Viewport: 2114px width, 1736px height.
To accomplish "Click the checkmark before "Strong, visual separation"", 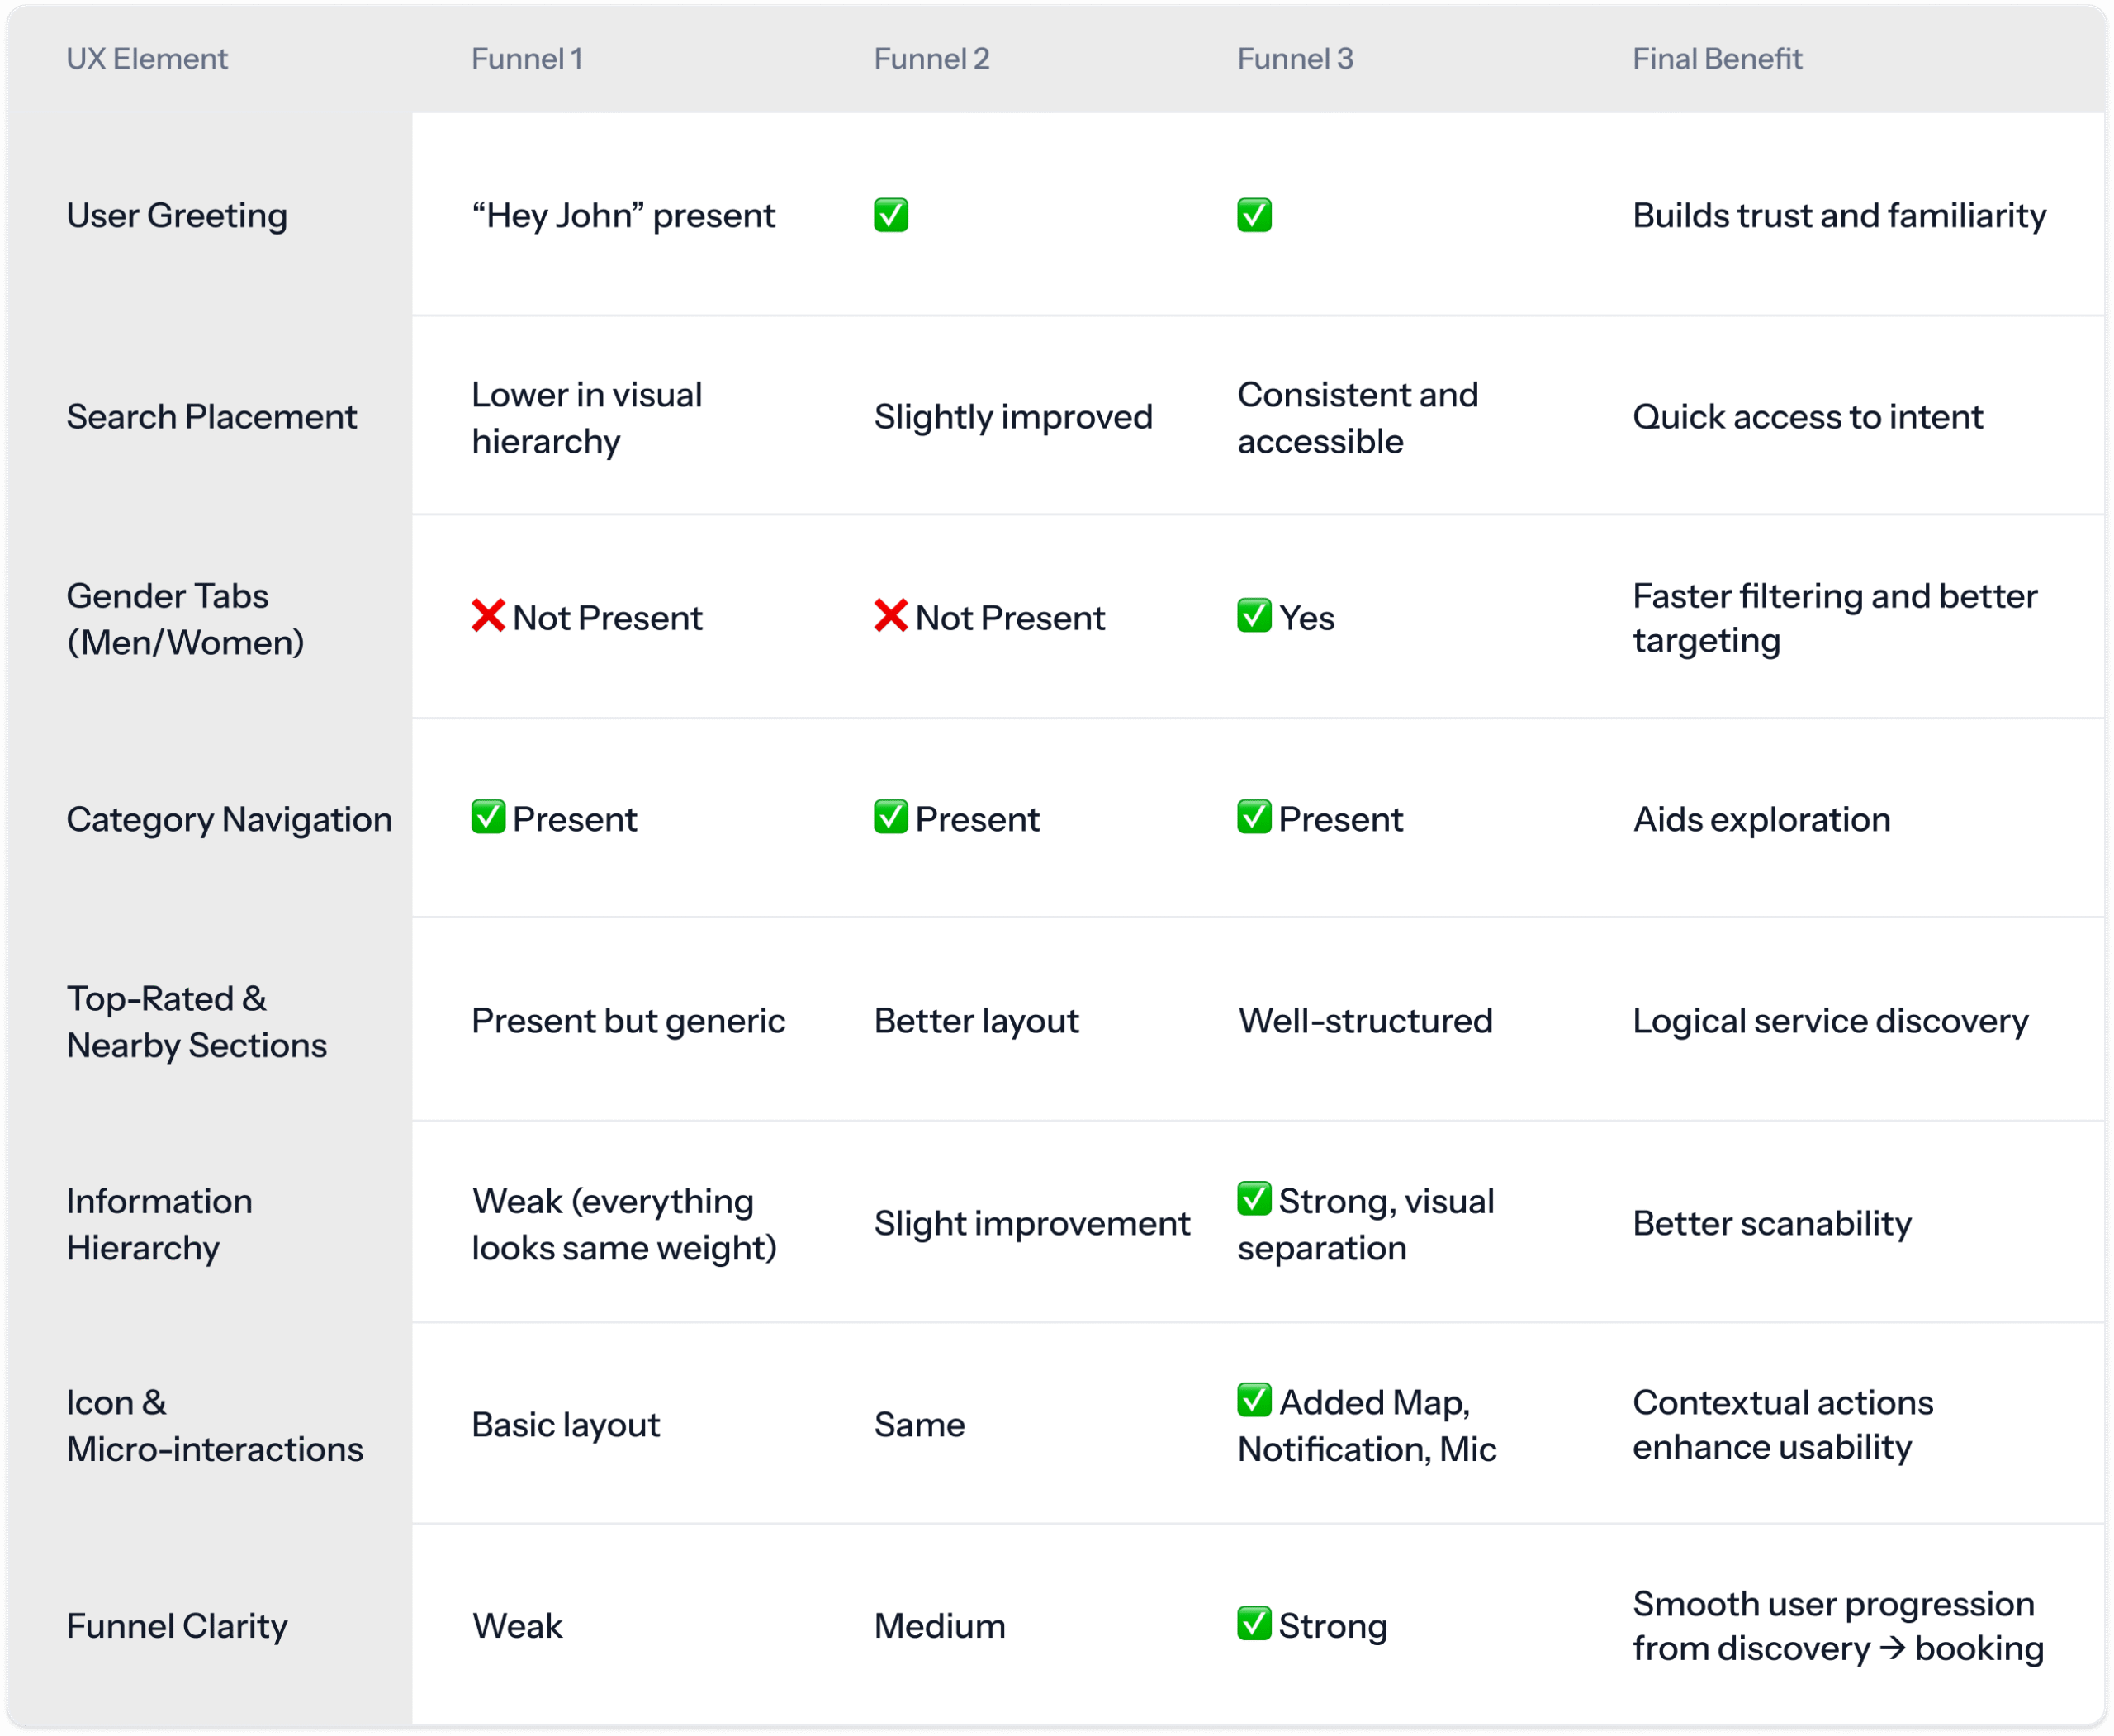I will (1254, 1199).
